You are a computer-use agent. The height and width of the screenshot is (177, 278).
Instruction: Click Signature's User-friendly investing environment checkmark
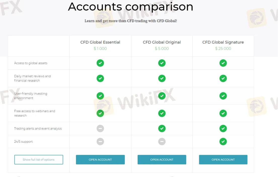pos(223,96)
